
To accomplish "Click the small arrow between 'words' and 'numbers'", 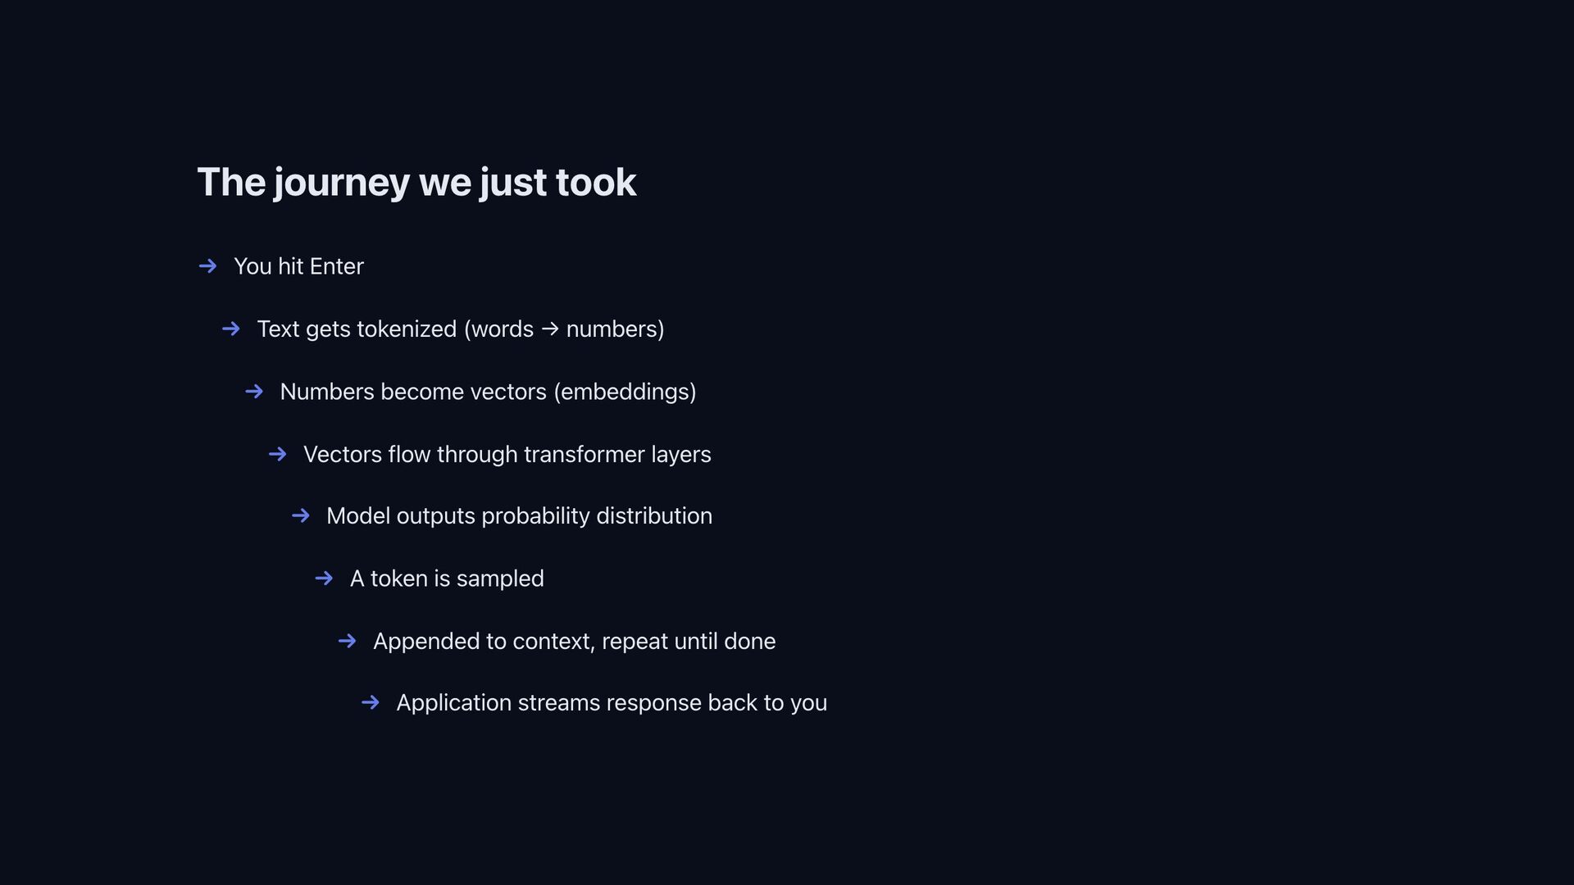I will pyautogui.click(x=550, y=329).
